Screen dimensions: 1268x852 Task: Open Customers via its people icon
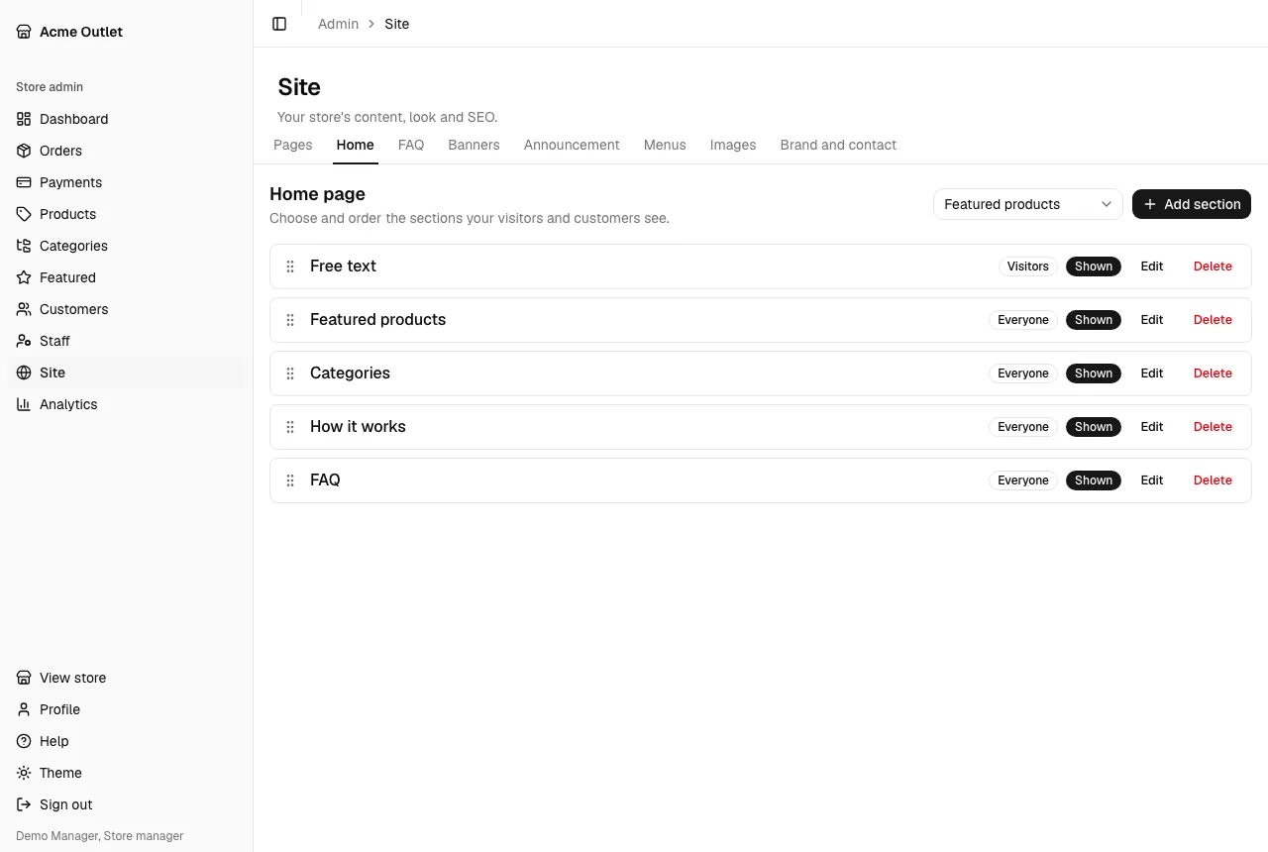pyautogui.click(x=24, y=309)
